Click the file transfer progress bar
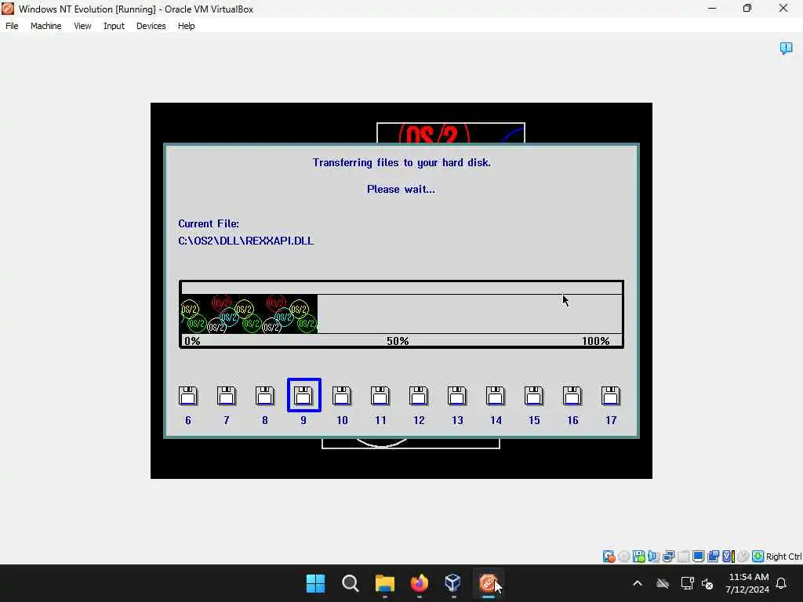803x602 pixels. point(401,314)
